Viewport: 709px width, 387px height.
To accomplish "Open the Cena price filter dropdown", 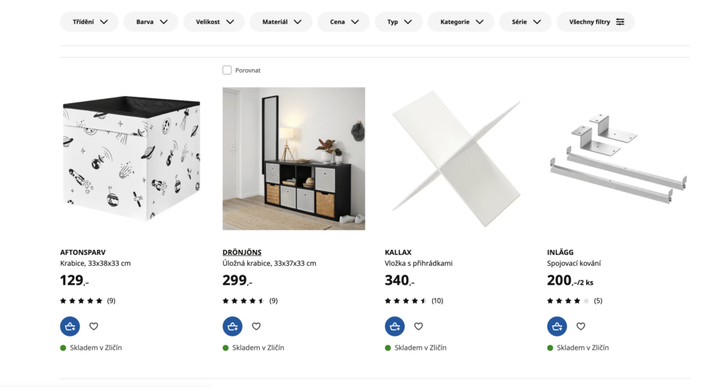I will coord(343,21).
